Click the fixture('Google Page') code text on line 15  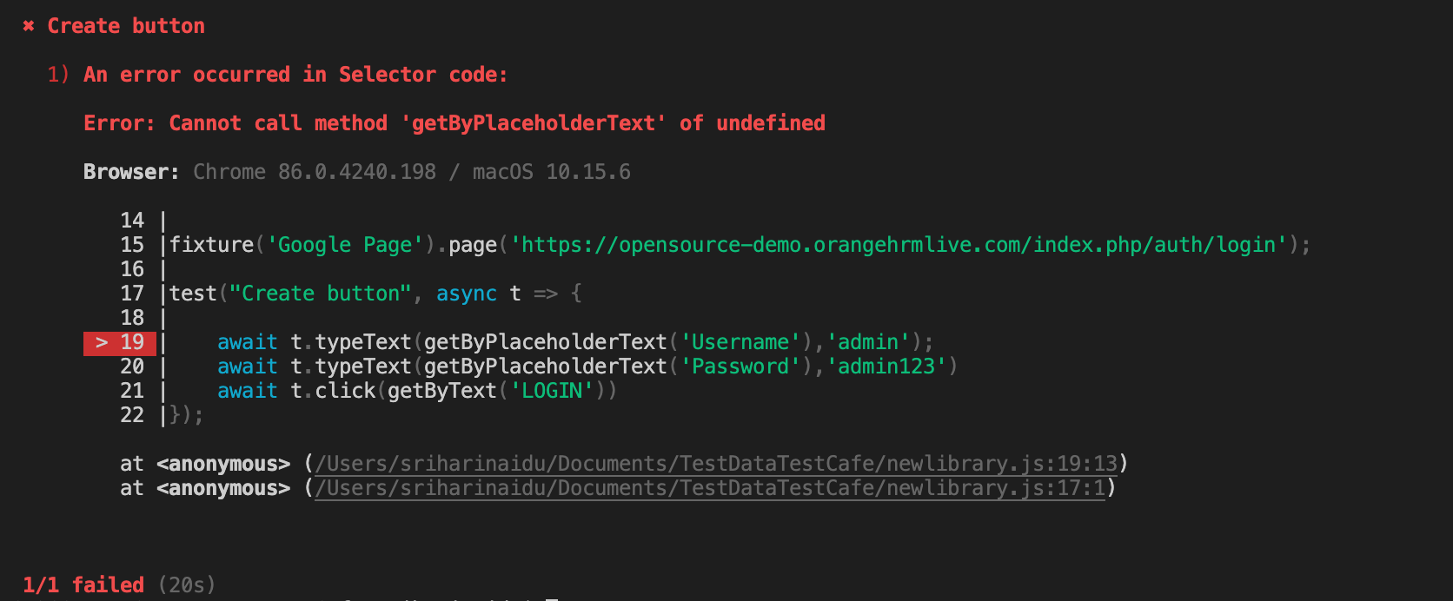(302, 245)
